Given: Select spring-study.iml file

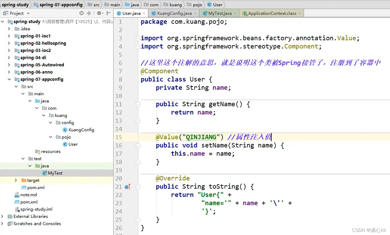Looking at the screenshot, I should (34, 209).
